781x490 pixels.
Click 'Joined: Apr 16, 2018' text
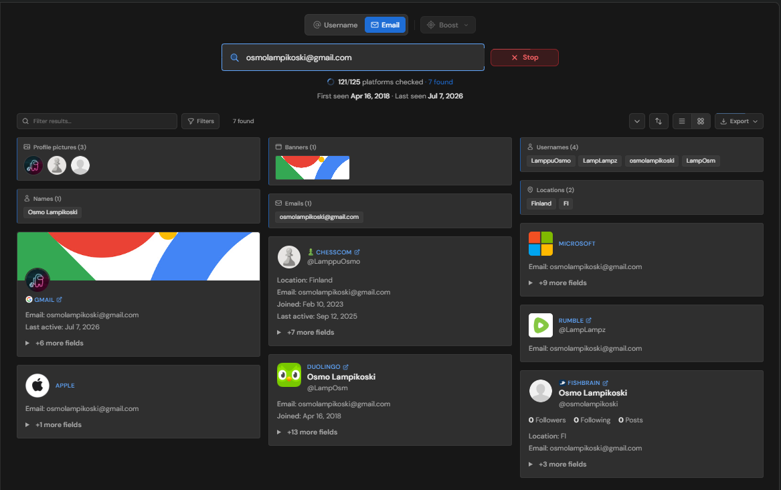[309, 416]
